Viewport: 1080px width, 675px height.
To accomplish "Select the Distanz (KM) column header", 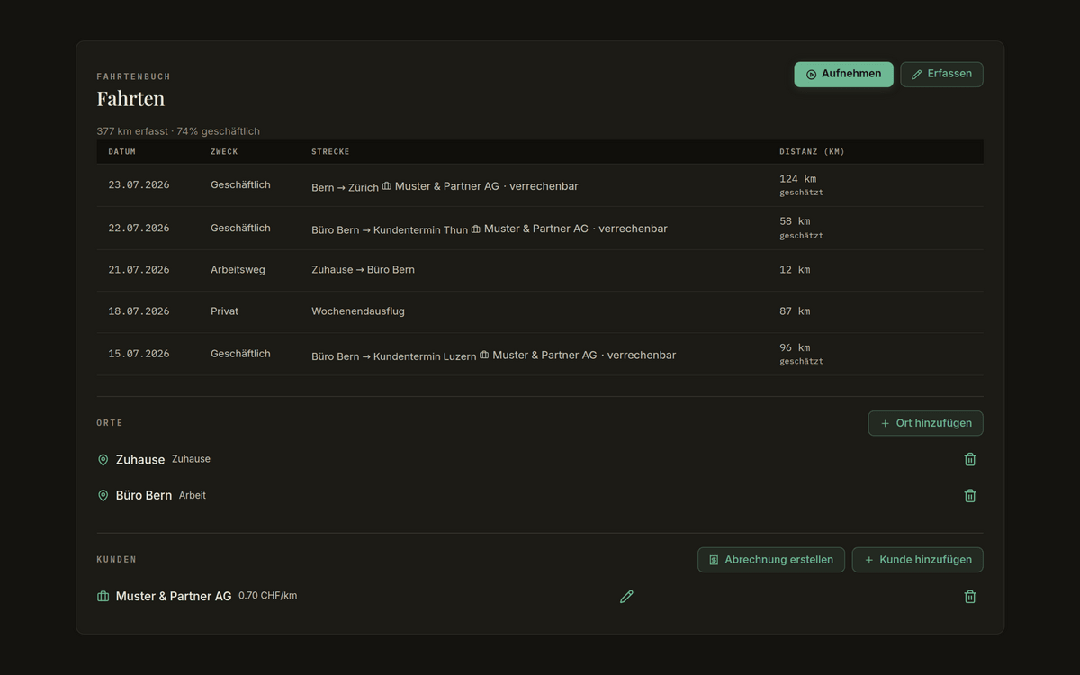I will [812, 152].
